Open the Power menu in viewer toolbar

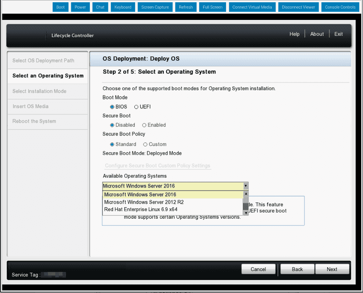pyautogui.click(x=80, y=7)
